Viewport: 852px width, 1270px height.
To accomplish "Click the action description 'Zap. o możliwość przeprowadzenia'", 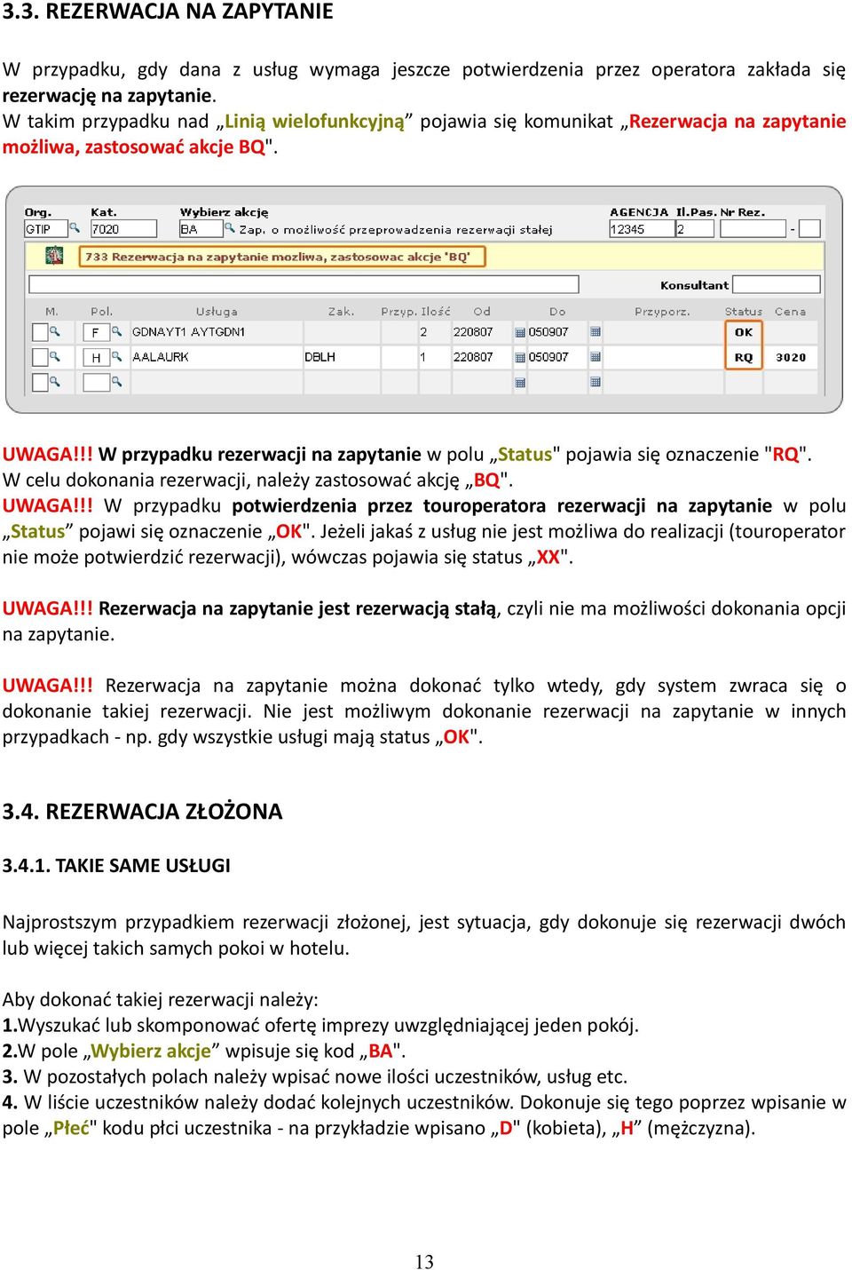I will tap(396, 229).
